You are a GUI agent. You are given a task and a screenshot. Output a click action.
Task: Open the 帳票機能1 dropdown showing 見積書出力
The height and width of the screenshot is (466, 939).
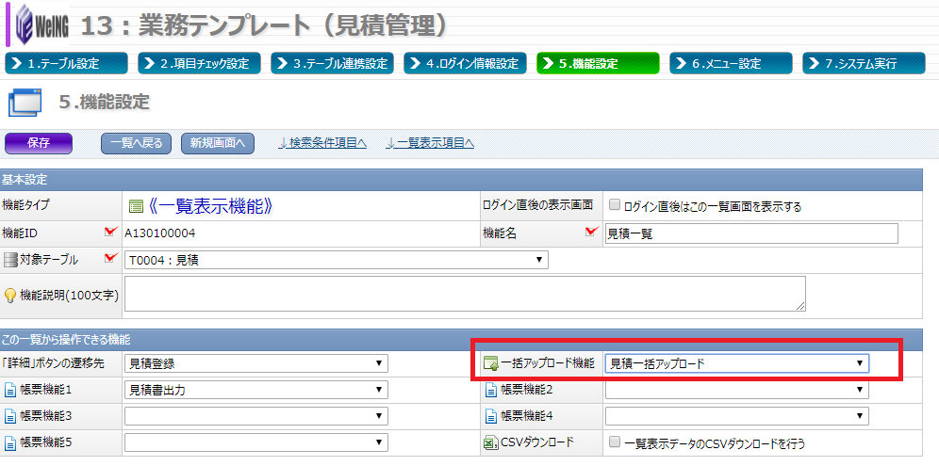click(255, 390)
